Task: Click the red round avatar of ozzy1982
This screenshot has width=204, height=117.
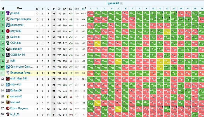Action: point(8,31)
